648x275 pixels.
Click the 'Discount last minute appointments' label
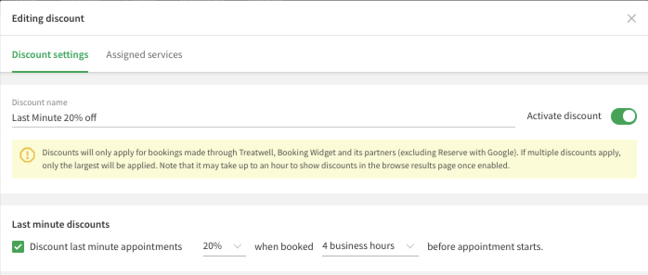106,246
